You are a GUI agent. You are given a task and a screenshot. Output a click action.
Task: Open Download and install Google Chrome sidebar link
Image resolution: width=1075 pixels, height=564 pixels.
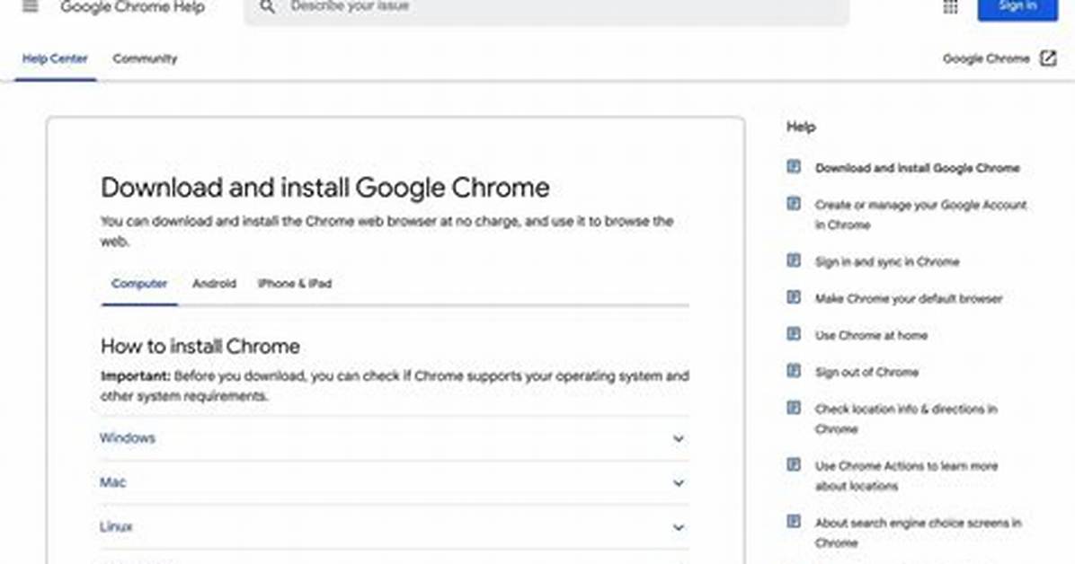(x=918, y=168)
